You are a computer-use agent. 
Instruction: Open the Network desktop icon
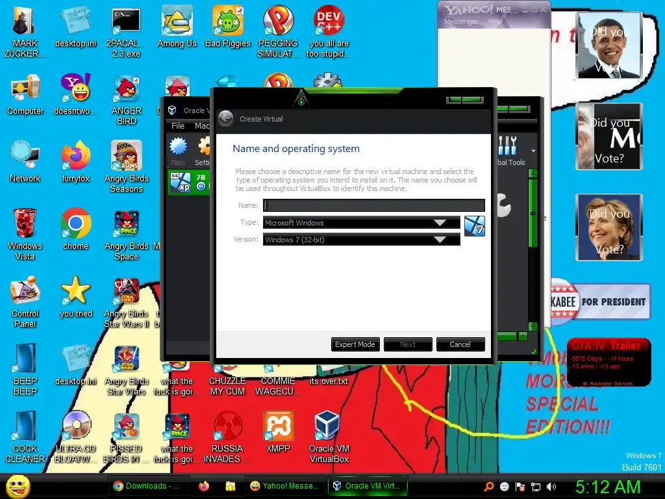coord(25,162)
